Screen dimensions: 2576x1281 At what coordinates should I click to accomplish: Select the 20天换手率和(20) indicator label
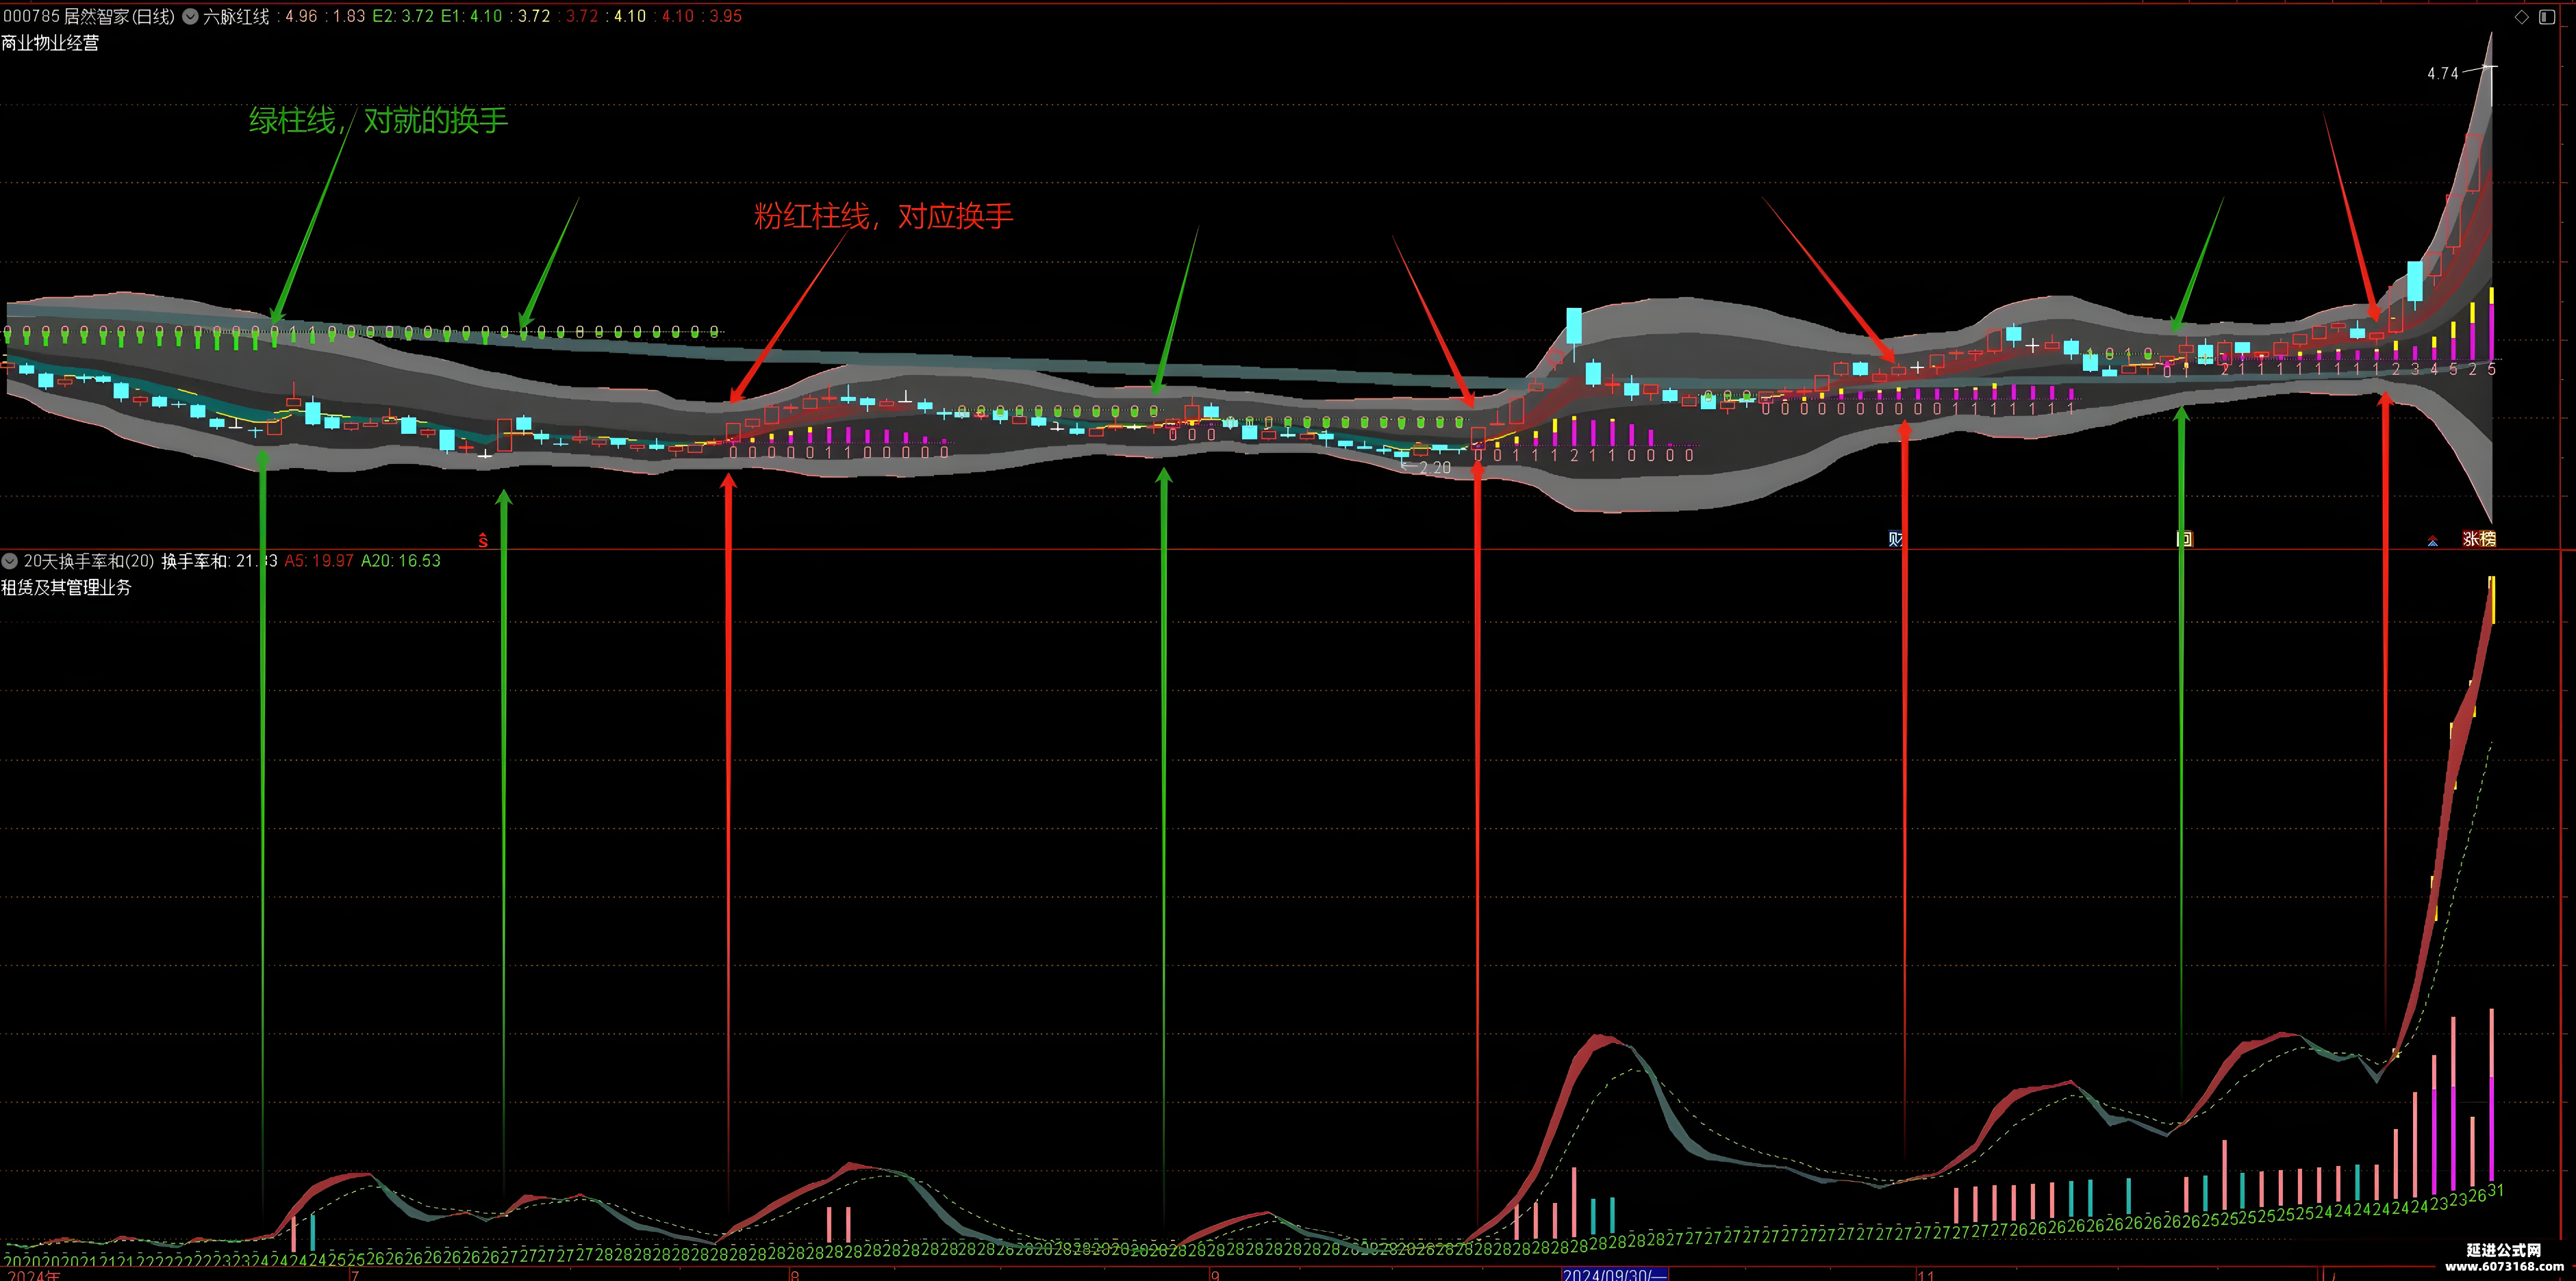(89, 562)
